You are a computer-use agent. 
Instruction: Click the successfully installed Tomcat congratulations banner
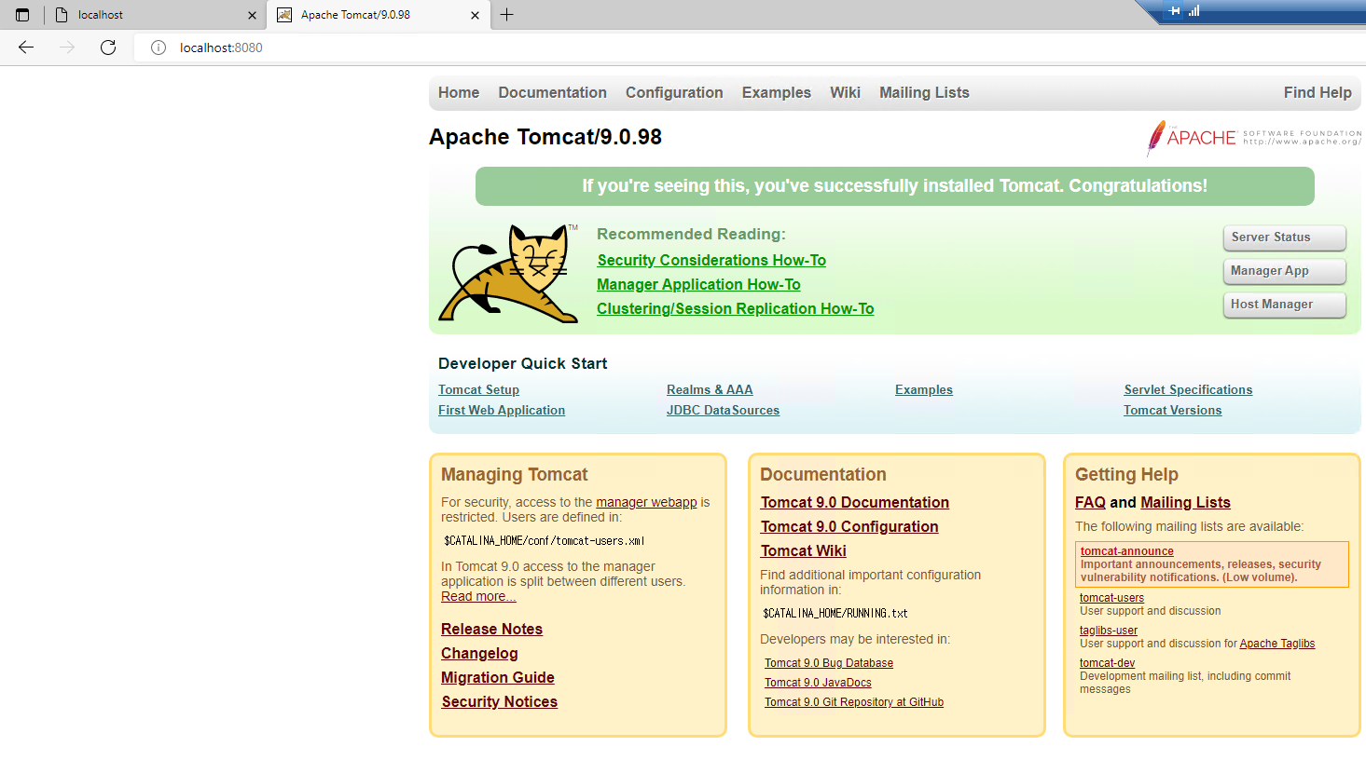895,186
